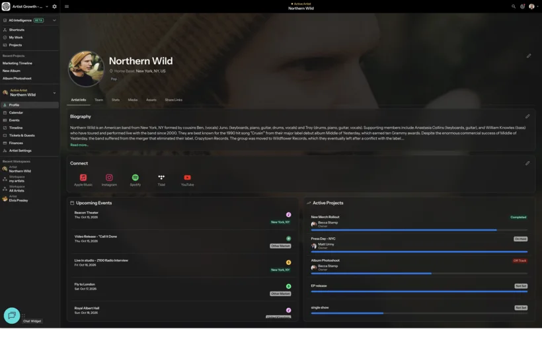Click the New Merch Rollout progress bar
This screenshot has height=339, width=542.
click(x=419, y=230)
